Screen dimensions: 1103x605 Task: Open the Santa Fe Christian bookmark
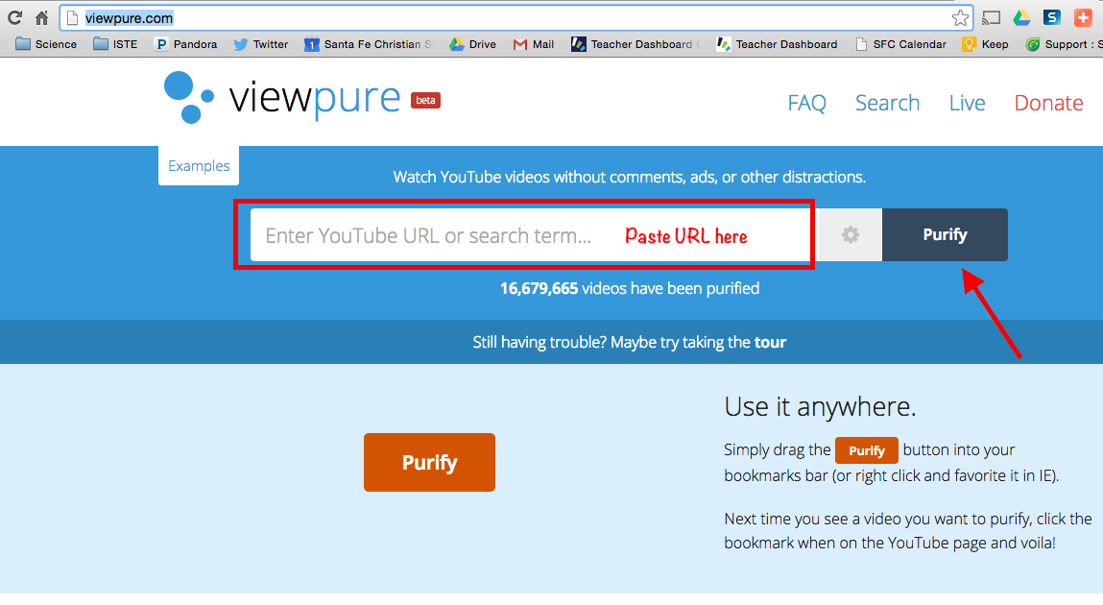(x=369, y=44)
